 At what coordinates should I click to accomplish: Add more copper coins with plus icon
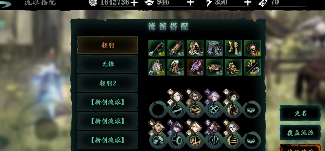[134, 3]
